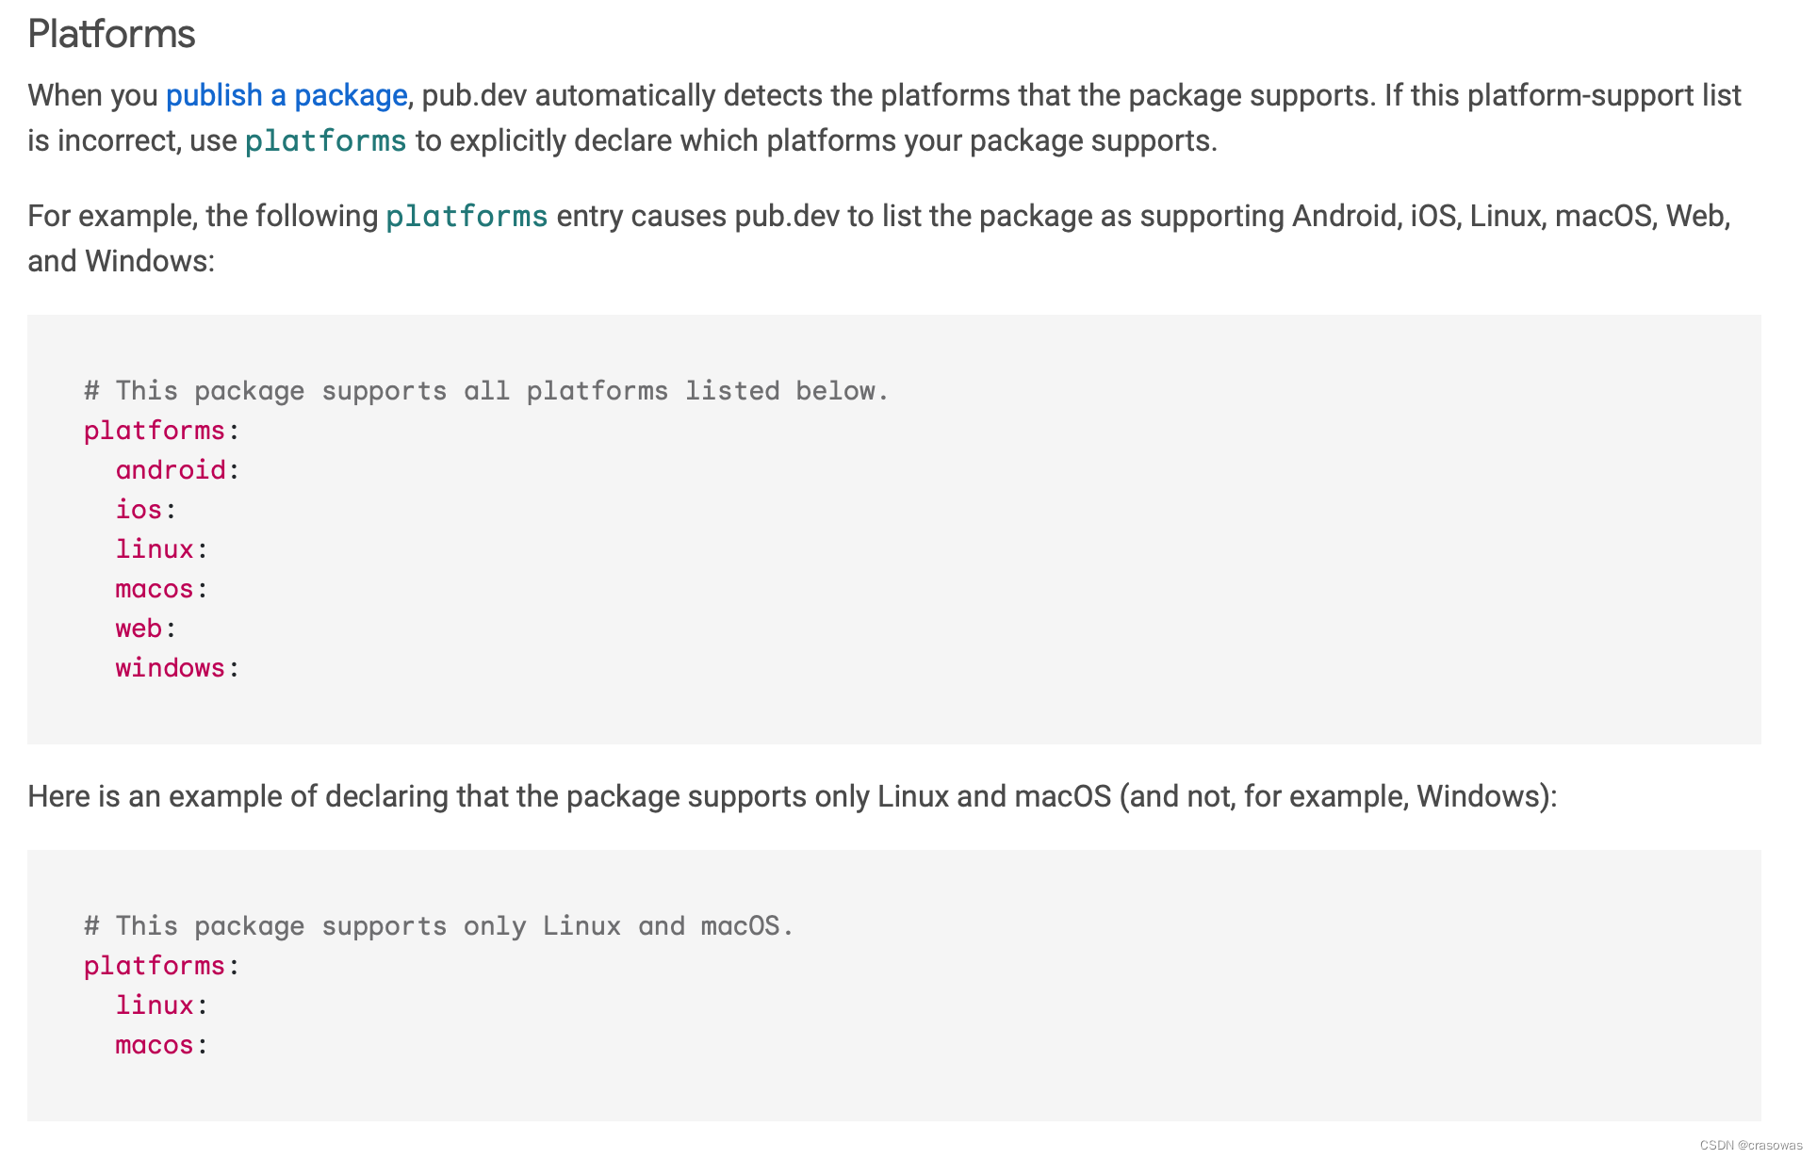
Task: Click 'and Windows:' text before first code block
Action: pyautogui.click(x=121, y=262)
